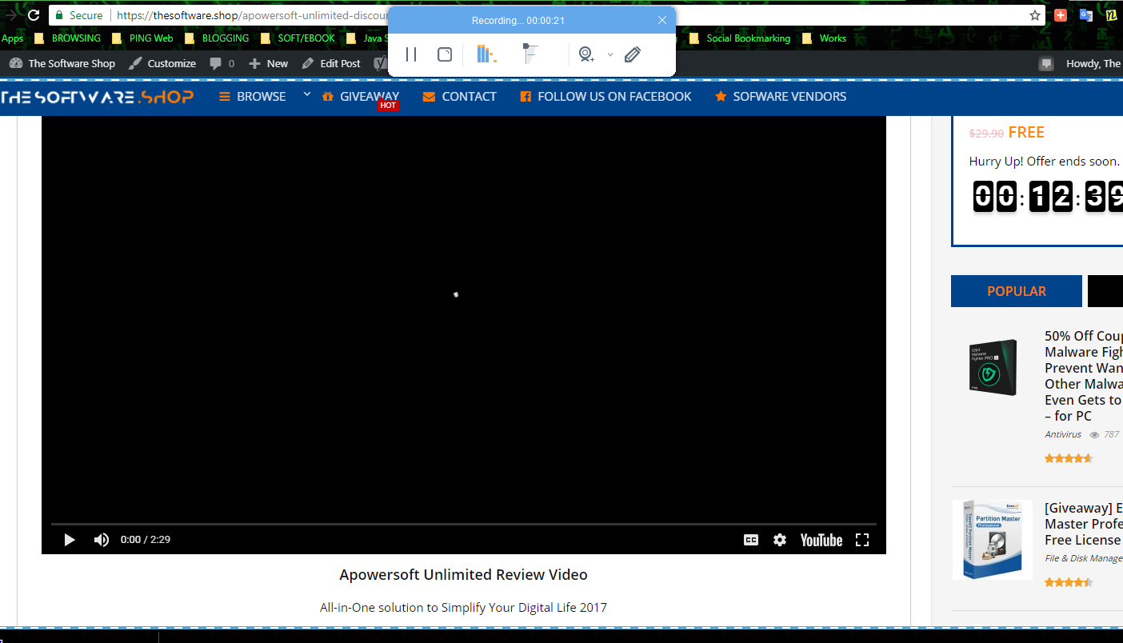
Task: Open the colored bars icon in recorder
Action: coord(486,54)
